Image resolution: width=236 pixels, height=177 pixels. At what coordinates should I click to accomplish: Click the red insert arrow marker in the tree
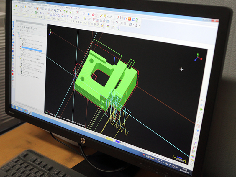click(x=21, y=47)
